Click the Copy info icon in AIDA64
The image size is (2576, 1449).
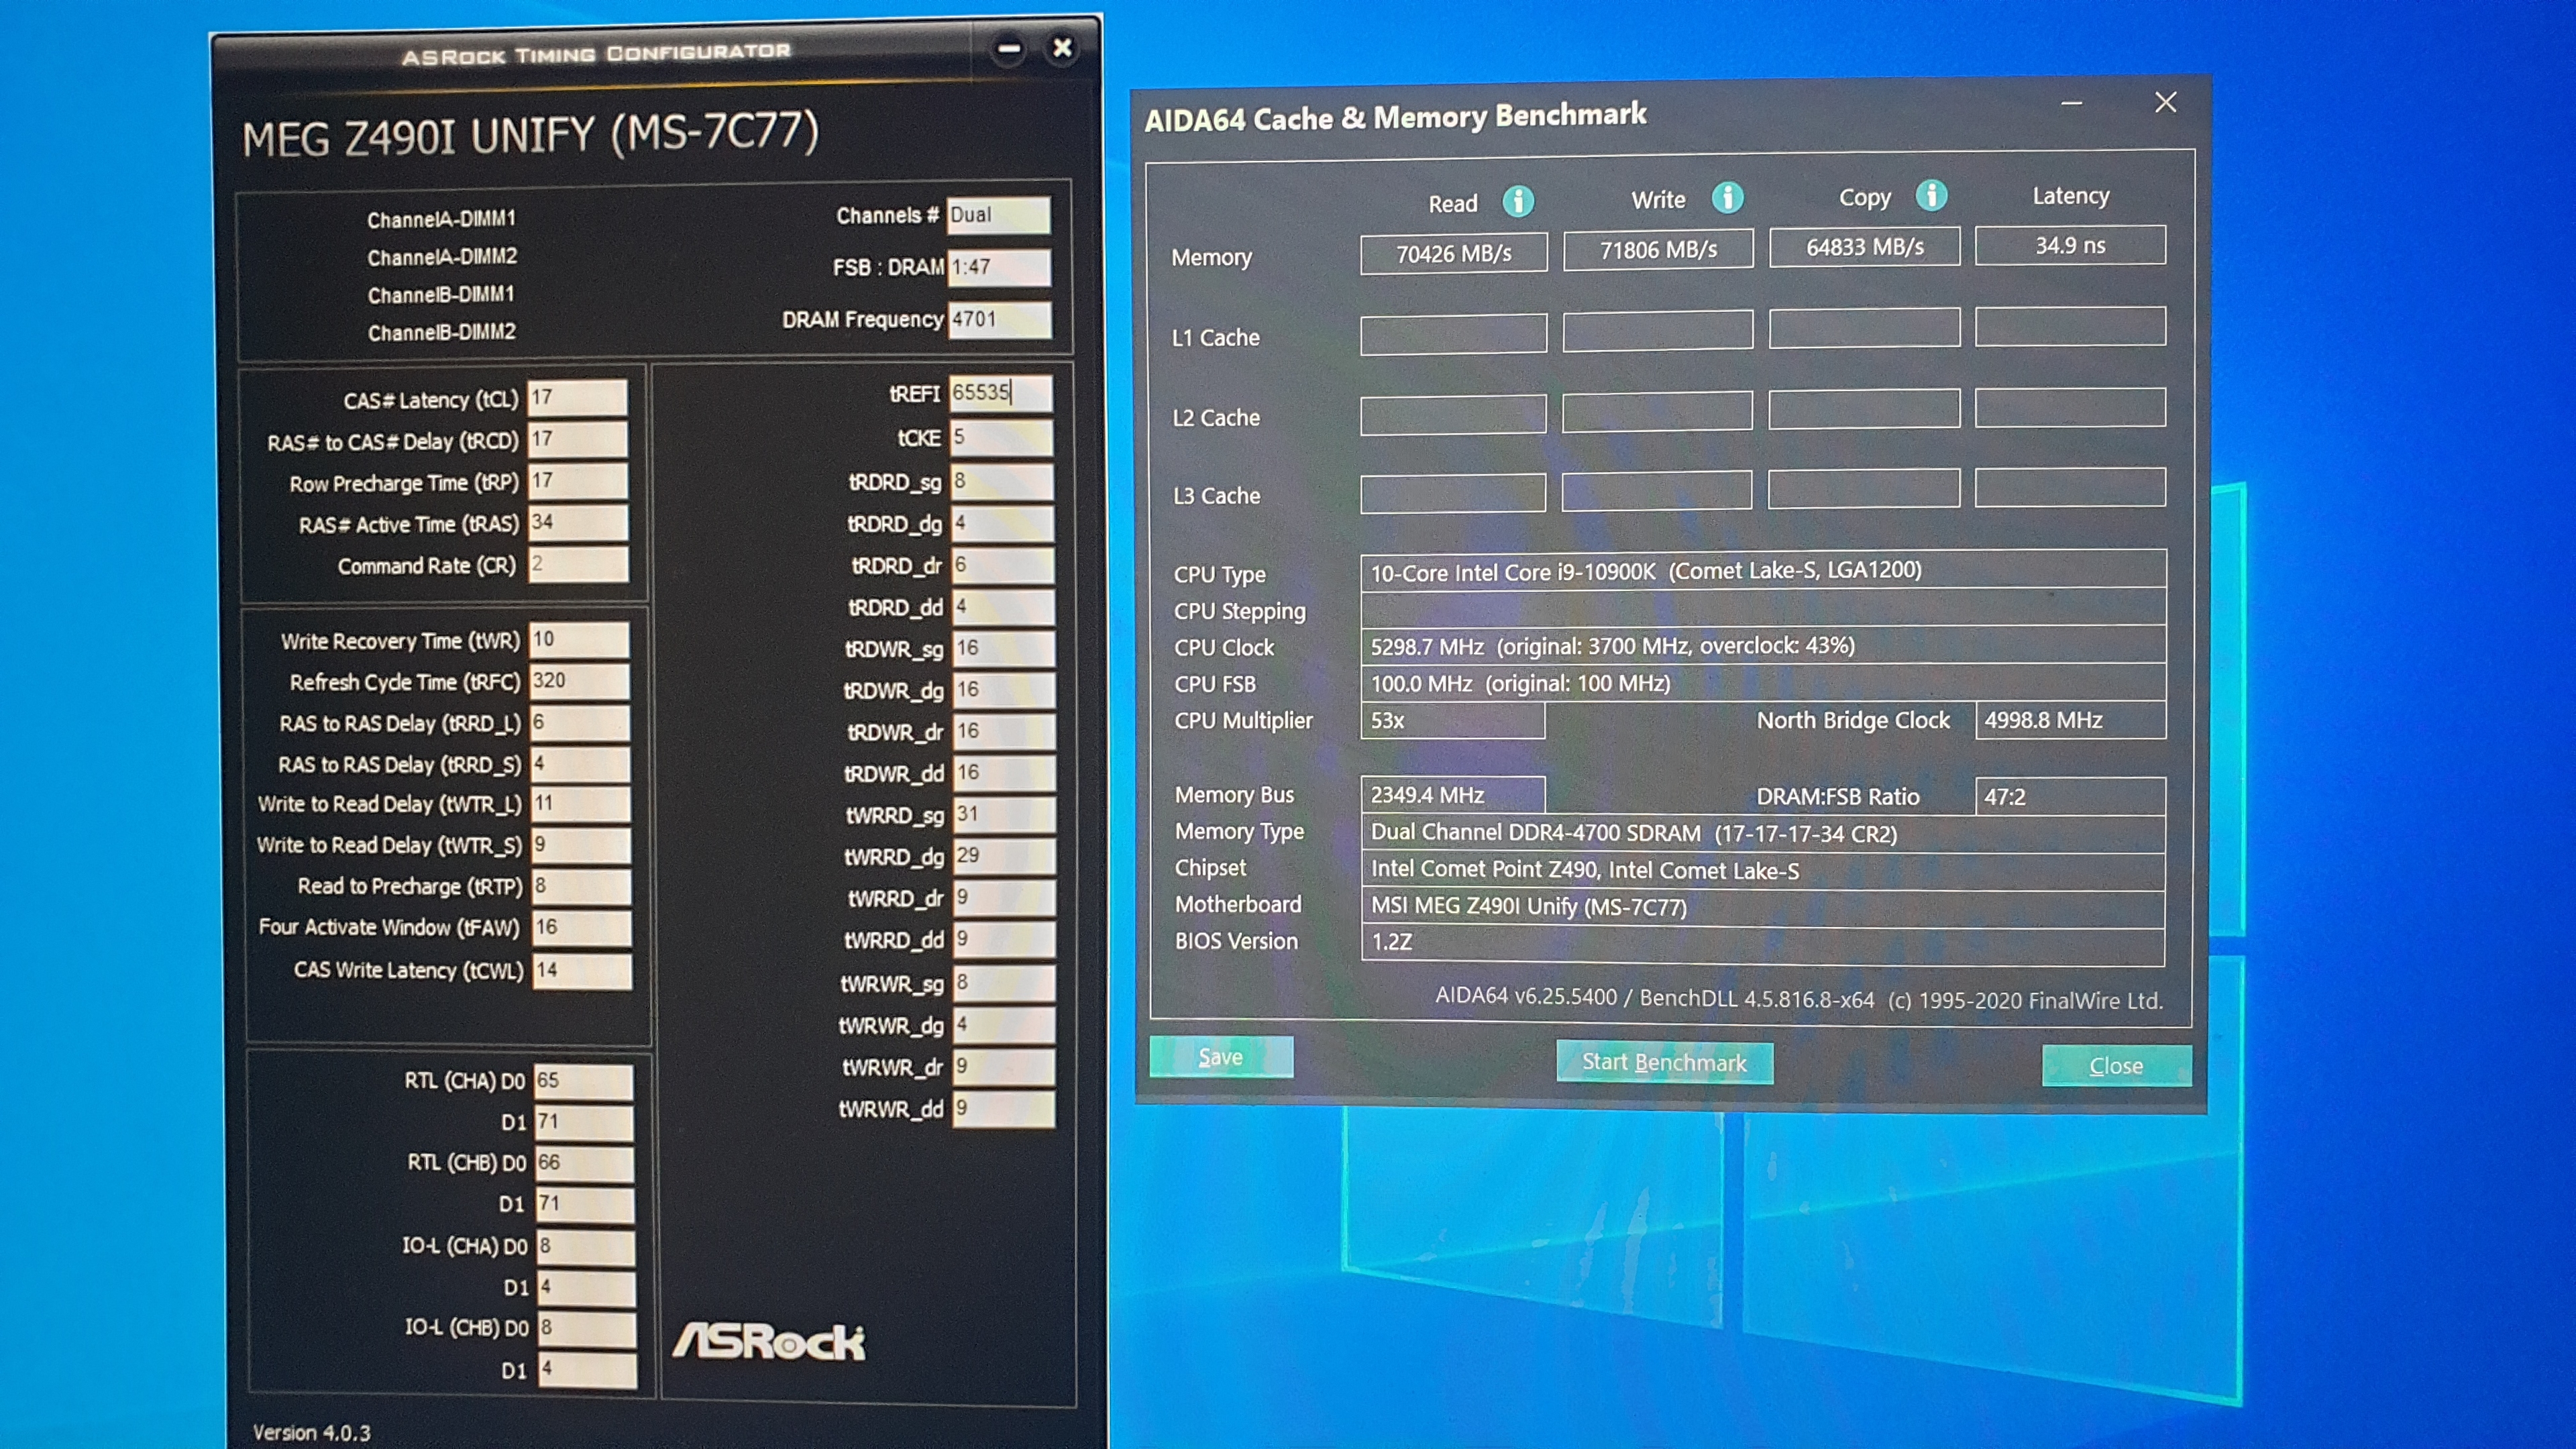pos(1931,195)
